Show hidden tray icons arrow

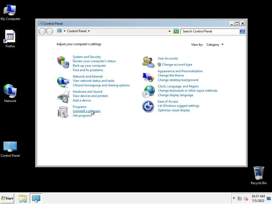click(x=234, y=198)
